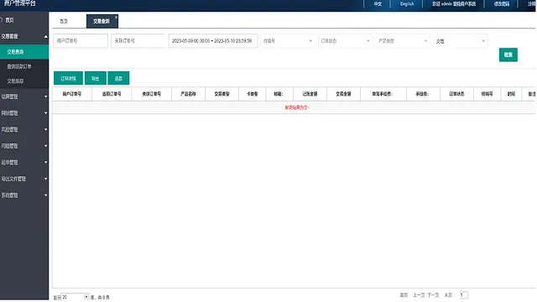Focus the page number input showing 1

pos(464,294)
